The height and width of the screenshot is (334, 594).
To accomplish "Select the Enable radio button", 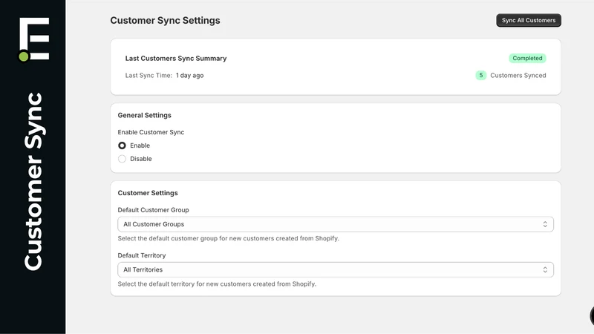I will pos(122,145).
